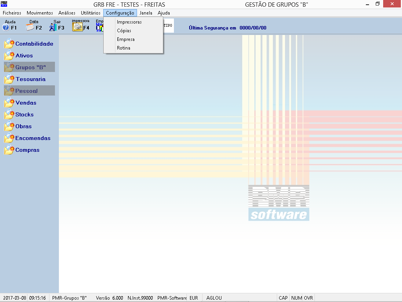The width and height of the screenshot is (402, 302).
Task: Click the NUM indicator in status bar
Action: click(297, 298)
